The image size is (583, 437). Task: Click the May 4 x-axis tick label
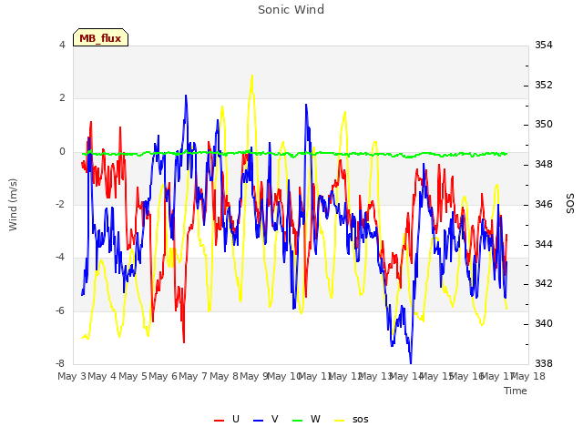tap(102, 376)
